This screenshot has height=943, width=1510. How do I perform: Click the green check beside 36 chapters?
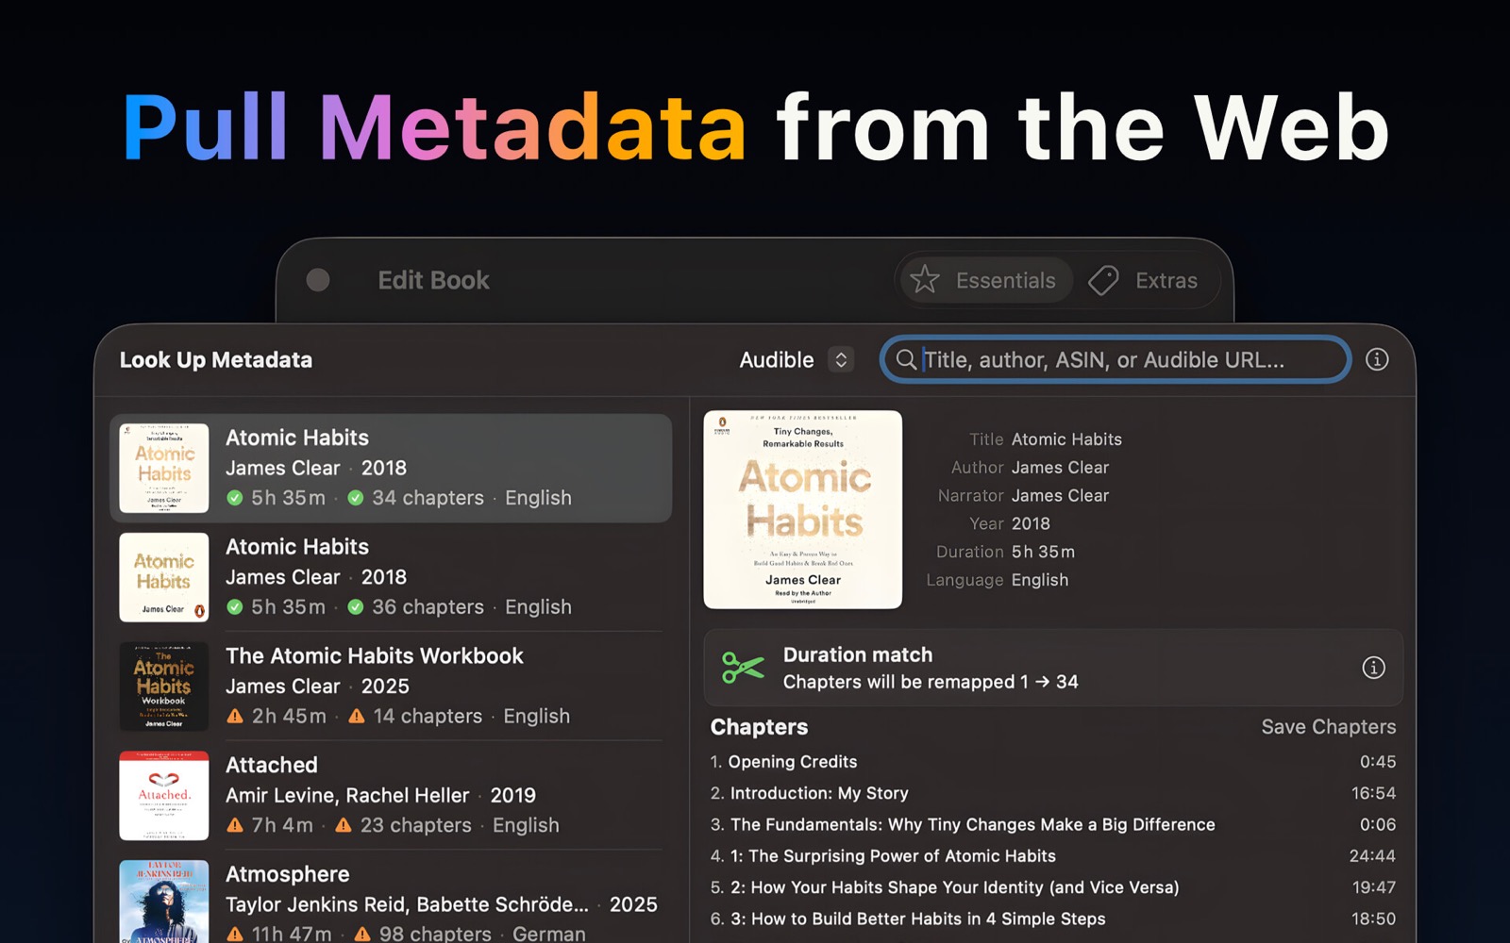click(356, 607)
